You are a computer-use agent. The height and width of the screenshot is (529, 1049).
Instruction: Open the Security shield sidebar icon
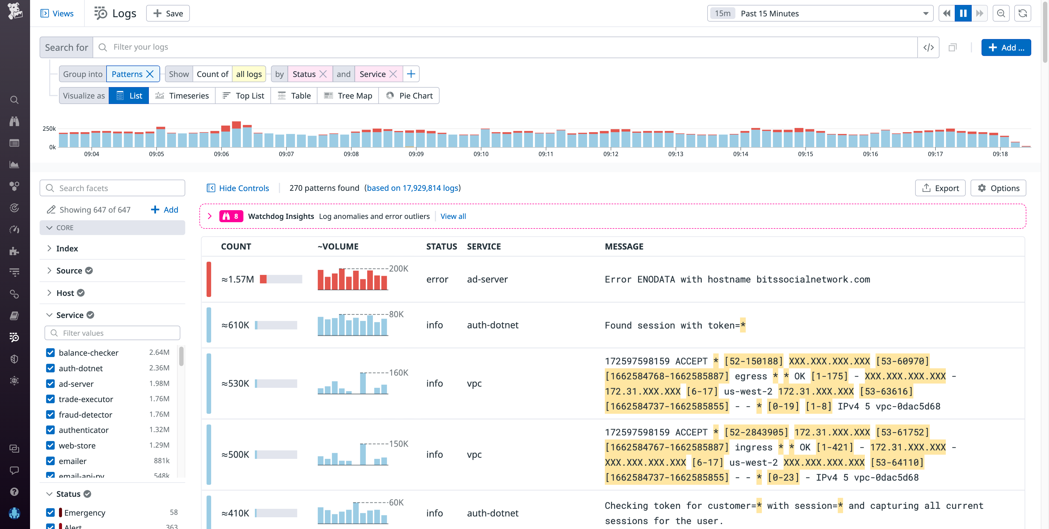click(x=14, y=358)
